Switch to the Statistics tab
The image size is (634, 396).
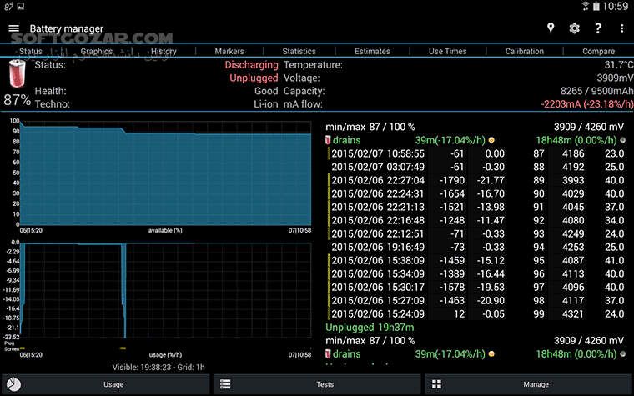click(299, 51)
